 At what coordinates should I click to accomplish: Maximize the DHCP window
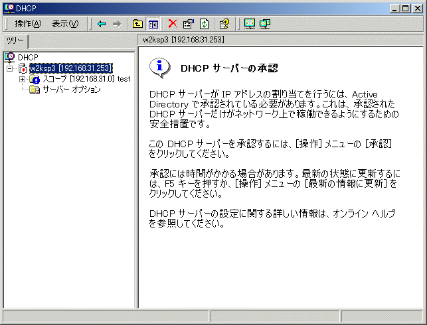tap(405, 9)
